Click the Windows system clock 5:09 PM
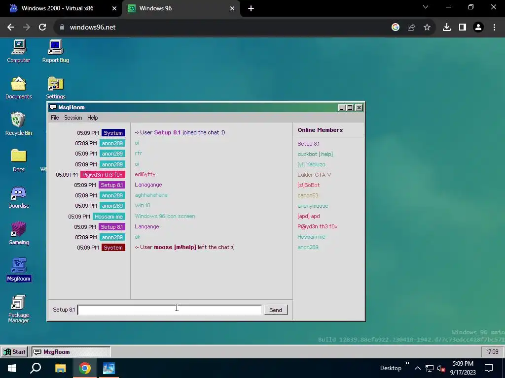The image size is (505, 378). pos(463,364)
